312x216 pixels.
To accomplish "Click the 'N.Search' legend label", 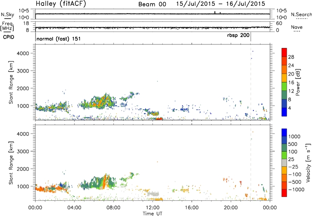I will pos(301,14).
